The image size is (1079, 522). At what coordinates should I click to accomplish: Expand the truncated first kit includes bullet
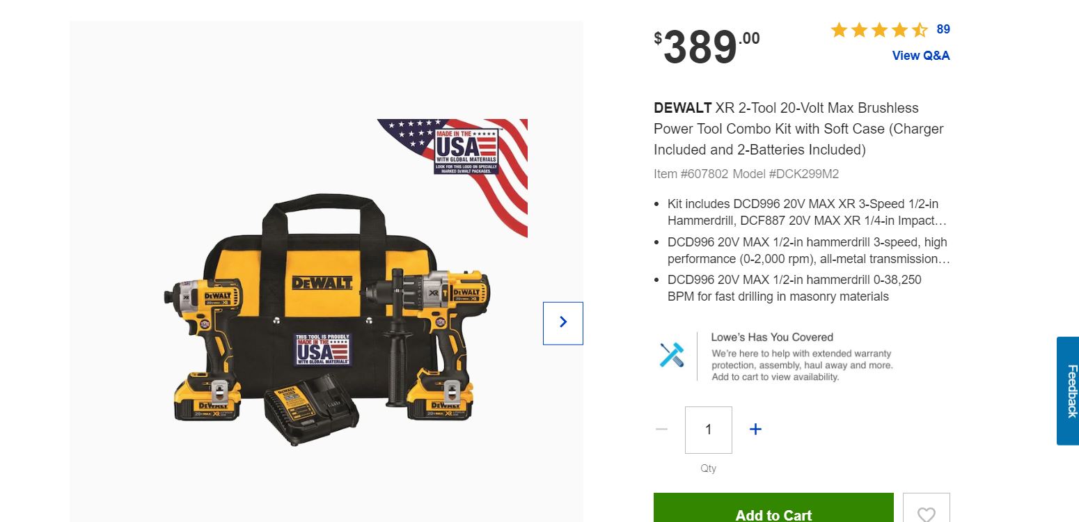[x=807, y=212]
